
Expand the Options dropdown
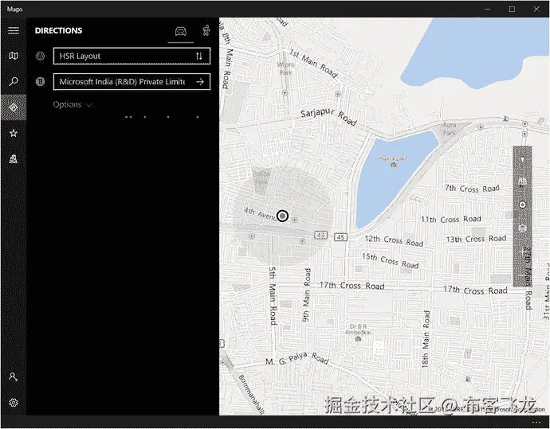pyautogui.click(x=73, y=105)
